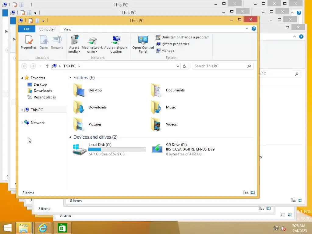Image resolution: width=312 pixels, height=234 pixels.
Task: Switch to the View ribbon tab
Action: click(x=67, y=29)
